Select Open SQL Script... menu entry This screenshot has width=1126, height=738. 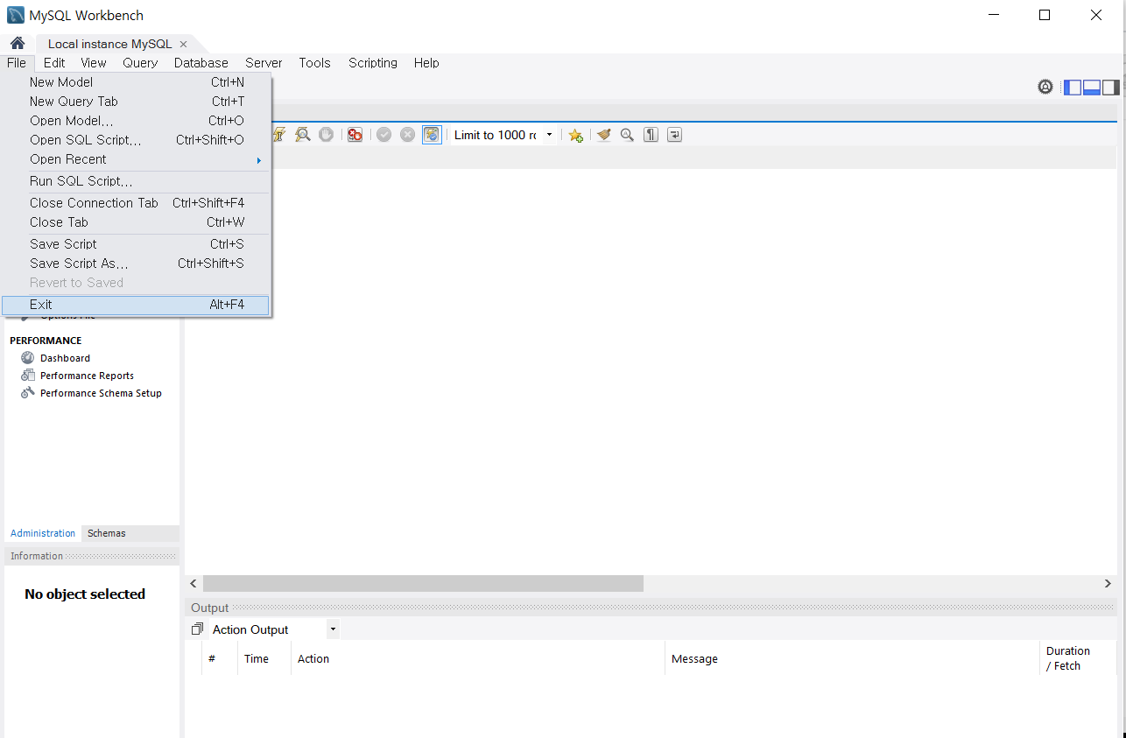coord(137,140)
